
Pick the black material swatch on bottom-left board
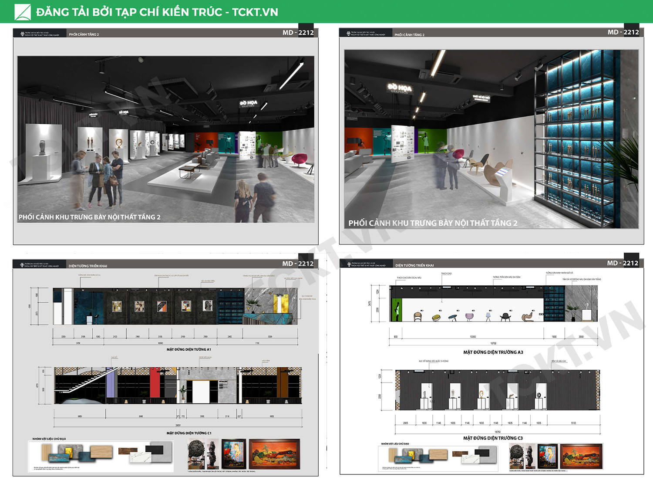(x=154, y=449)
